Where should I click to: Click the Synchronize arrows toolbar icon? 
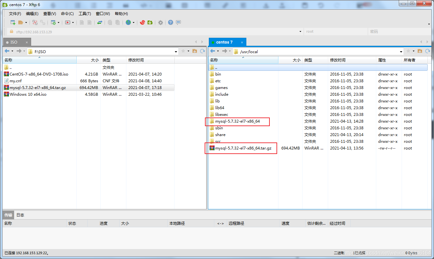point(100,22)
